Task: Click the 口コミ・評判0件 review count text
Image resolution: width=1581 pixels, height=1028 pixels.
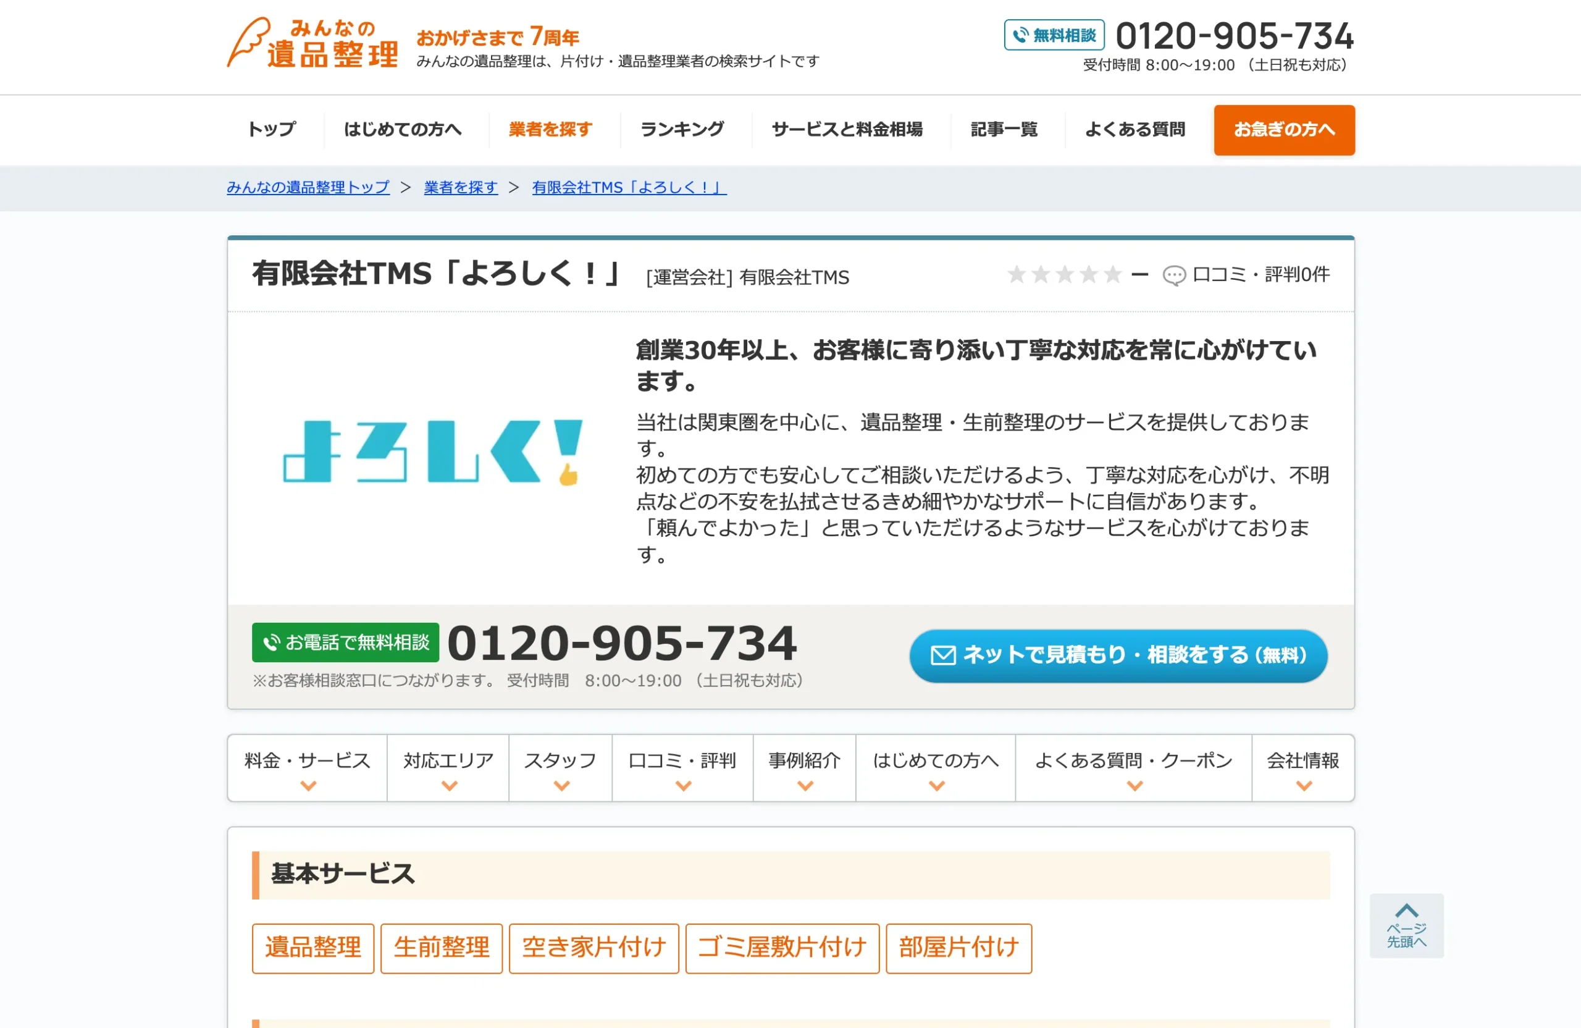Action: coord(1261,274)
